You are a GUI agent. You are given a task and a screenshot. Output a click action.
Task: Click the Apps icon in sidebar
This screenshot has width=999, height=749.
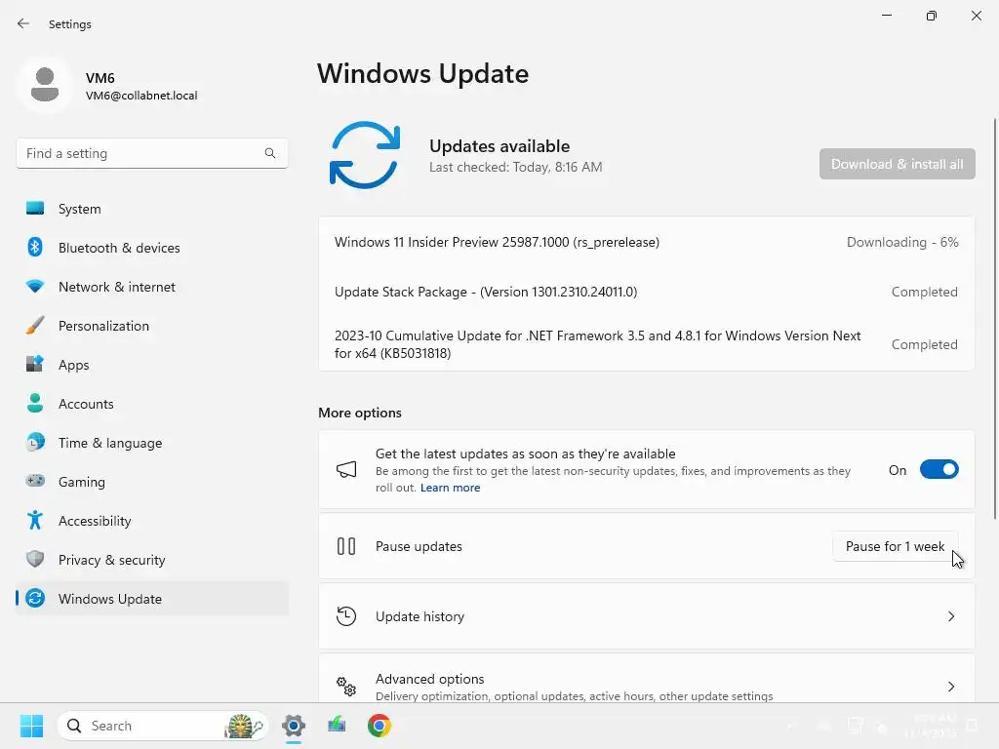coord(35,365)
